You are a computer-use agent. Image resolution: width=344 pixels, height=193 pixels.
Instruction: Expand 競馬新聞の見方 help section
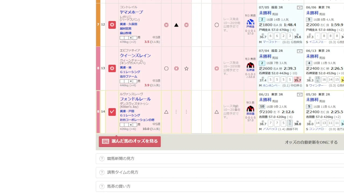click(x=220, y=158)
